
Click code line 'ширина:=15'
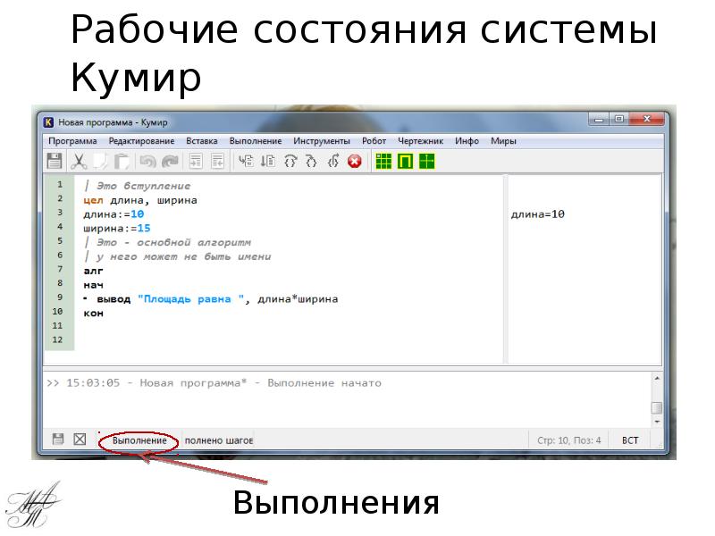click(117, 229)
